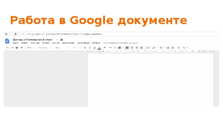
Task: Move document using the folder icon
Action: pyautogui.click(x=62, y=40)
